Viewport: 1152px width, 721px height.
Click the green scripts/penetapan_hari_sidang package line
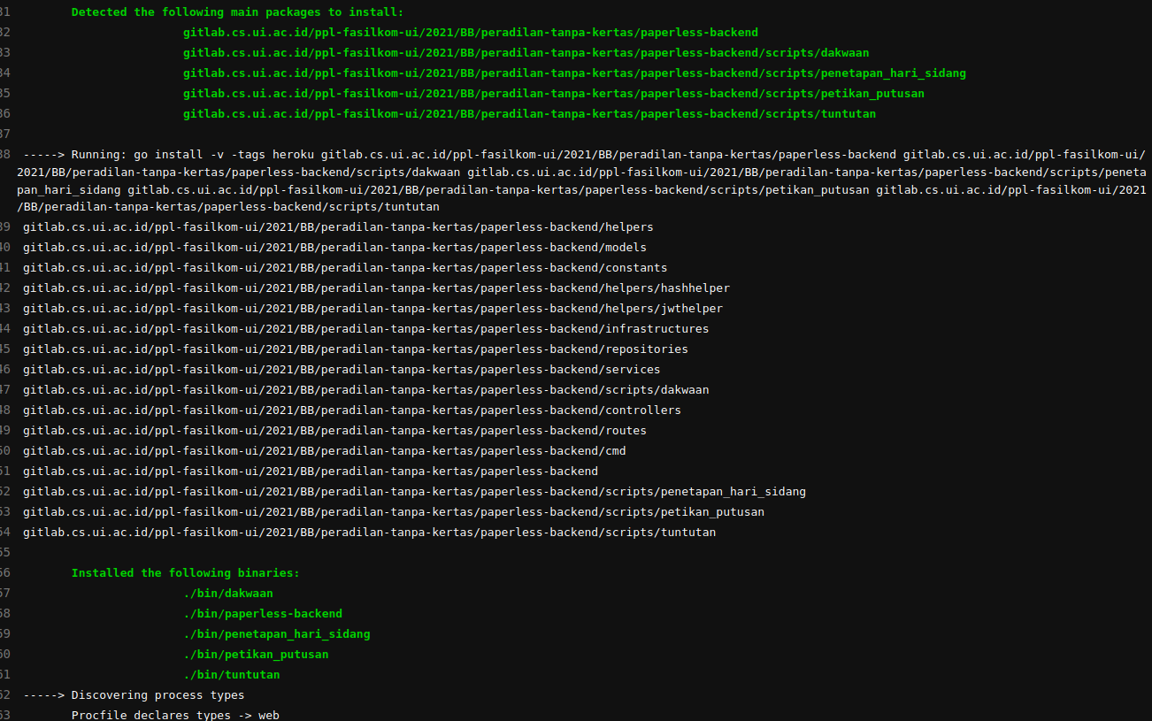[574, 73]
